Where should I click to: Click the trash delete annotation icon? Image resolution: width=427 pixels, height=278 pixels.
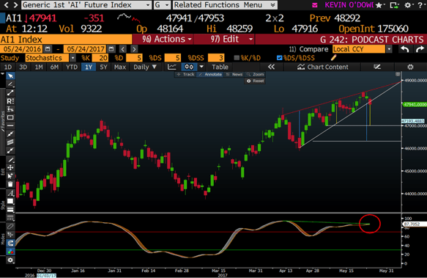tap(10, 184)
